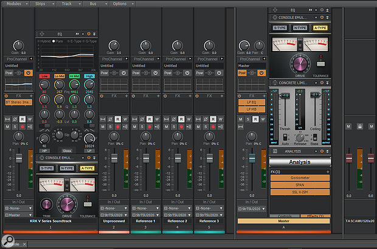The width and height of the screenshot is (377, 249).
Task: Click LP MB effect on Master
Action: point(252,109)
